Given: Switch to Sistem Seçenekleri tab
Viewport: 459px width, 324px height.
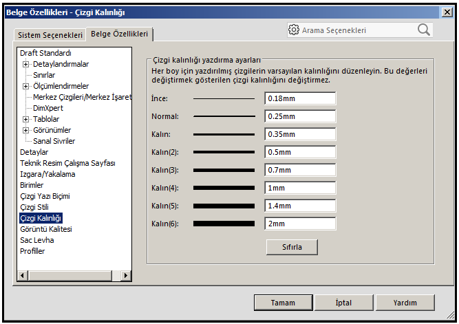Looking at the screenshot, I should tap(50, 34).
